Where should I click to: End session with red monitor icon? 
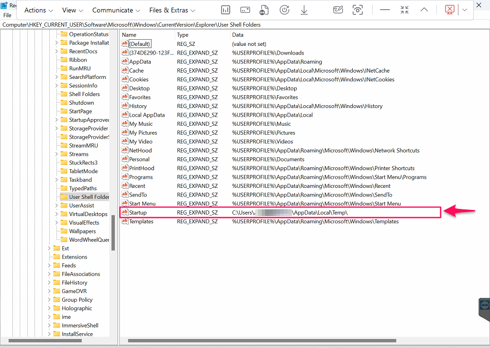[x=449, y=10]
